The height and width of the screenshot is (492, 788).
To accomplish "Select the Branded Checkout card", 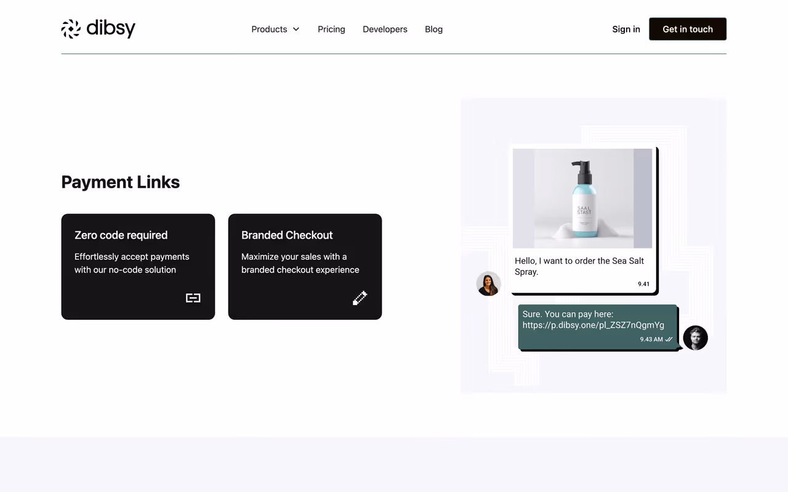I will click(305, 267).
